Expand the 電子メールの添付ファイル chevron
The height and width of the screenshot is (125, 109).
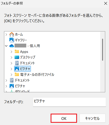tap(11, 75)
